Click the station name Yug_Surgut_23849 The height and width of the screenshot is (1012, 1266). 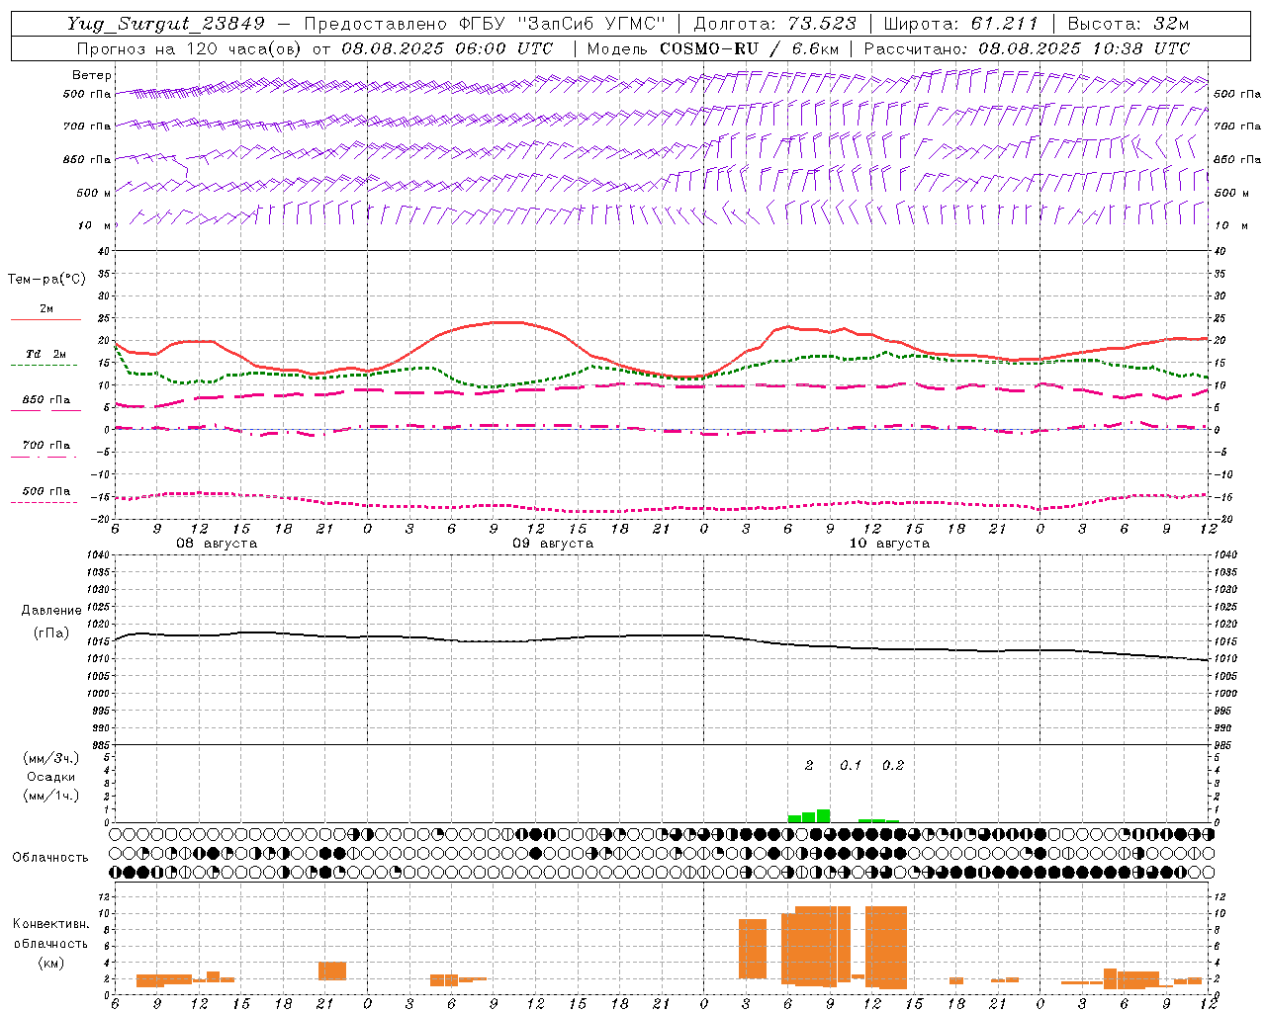pyautogui.click(x=166, y=24)
